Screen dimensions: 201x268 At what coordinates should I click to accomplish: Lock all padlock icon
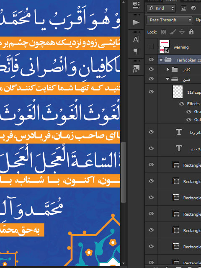coord(191,32)
